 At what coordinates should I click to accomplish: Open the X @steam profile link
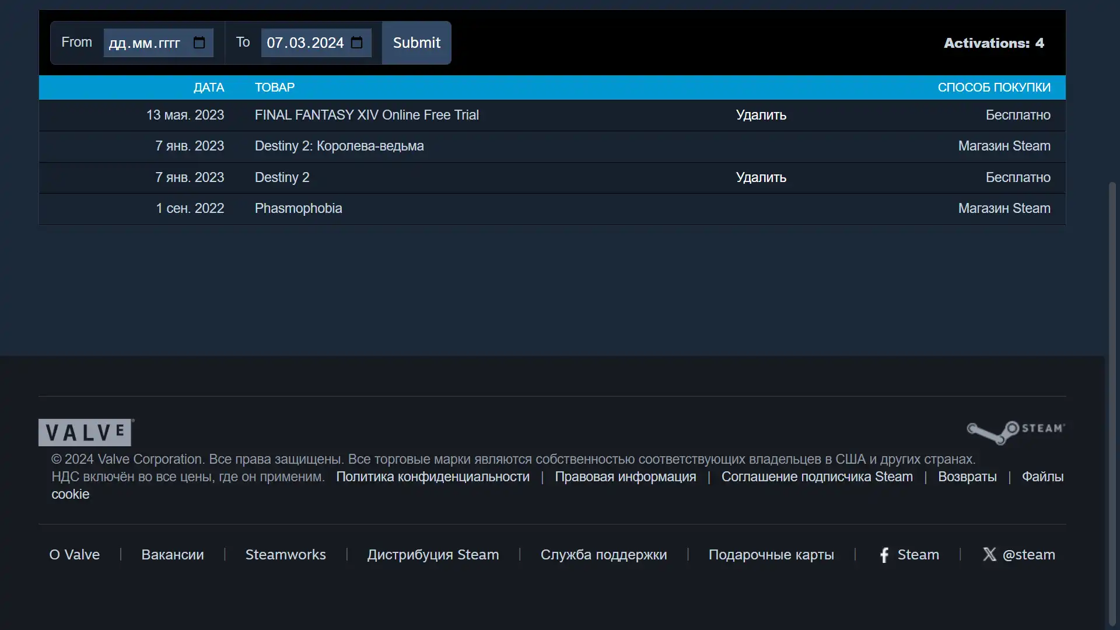[x=1019, y=555]
